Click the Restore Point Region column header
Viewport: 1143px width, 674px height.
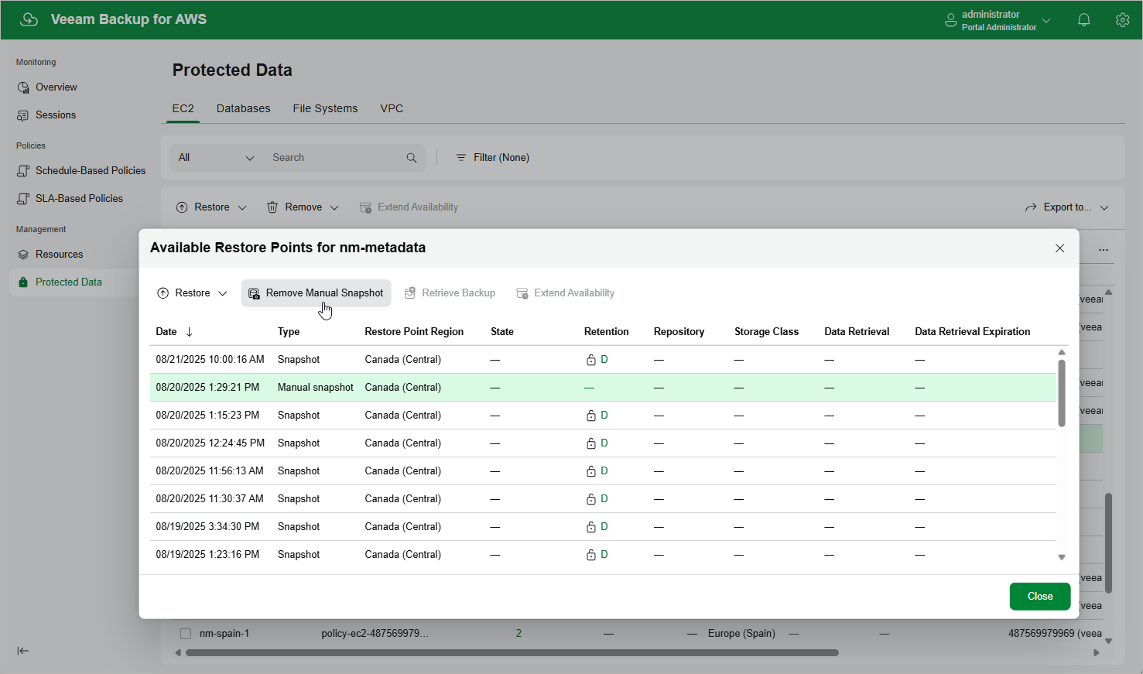(414, 332)
